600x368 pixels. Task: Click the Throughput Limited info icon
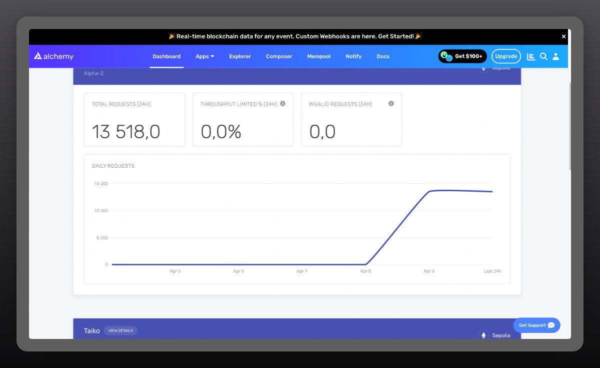282,104
